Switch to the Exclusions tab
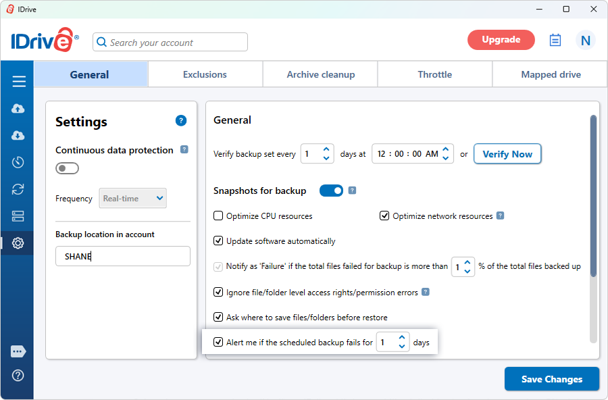Image resolution: width=608 pixels, height=400 pixels. [205, 74]
